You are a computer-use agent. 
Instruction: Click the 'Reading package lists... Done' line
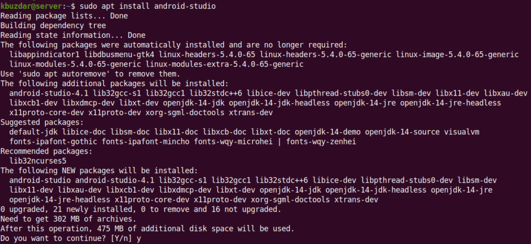tap(64, 16)
